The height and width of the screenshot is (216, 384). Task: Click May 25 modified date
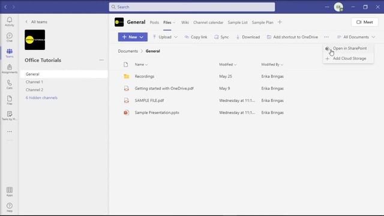tap(226, 76)
